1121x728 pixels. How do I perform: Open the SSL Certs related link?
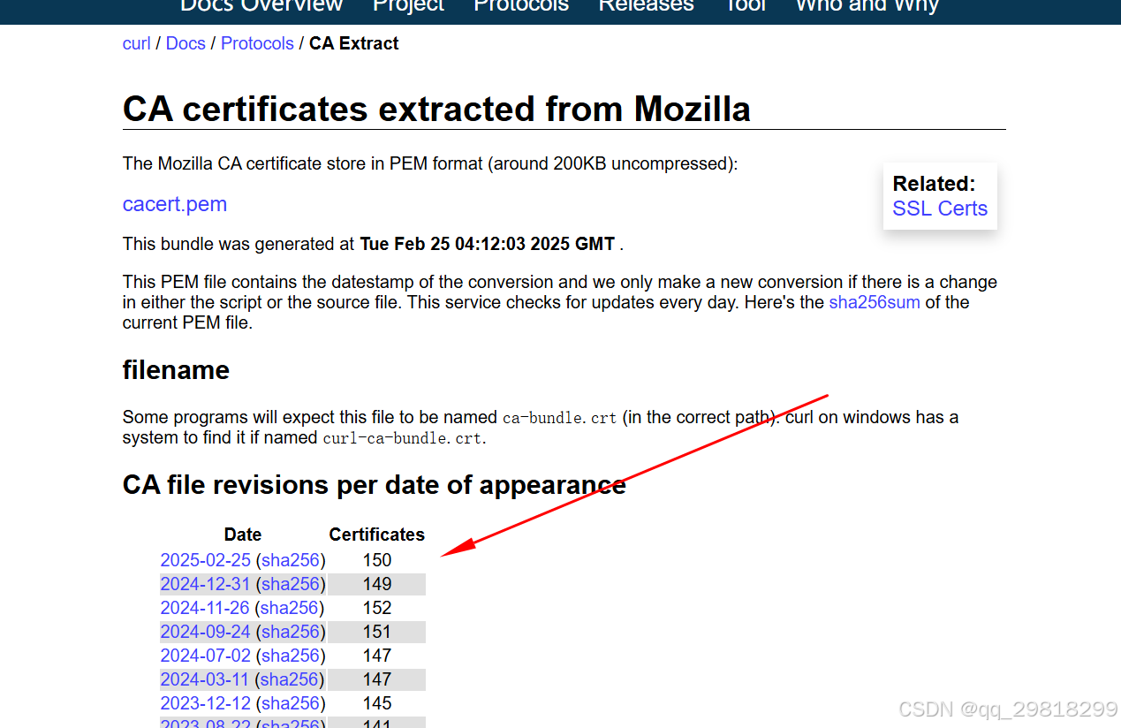(940, 209)
